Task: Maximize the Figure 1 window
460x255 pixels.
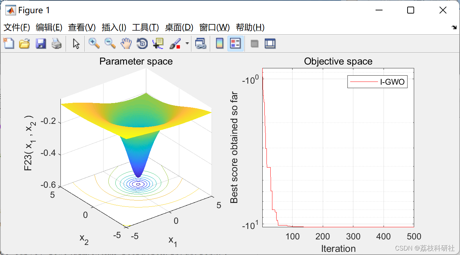Action: (x=410, y=10)
